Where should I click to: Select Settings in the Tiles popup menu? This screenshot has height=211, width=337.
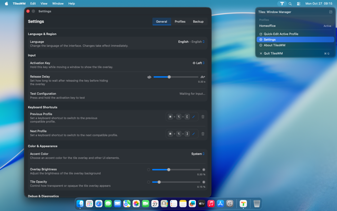click(295, 40)
